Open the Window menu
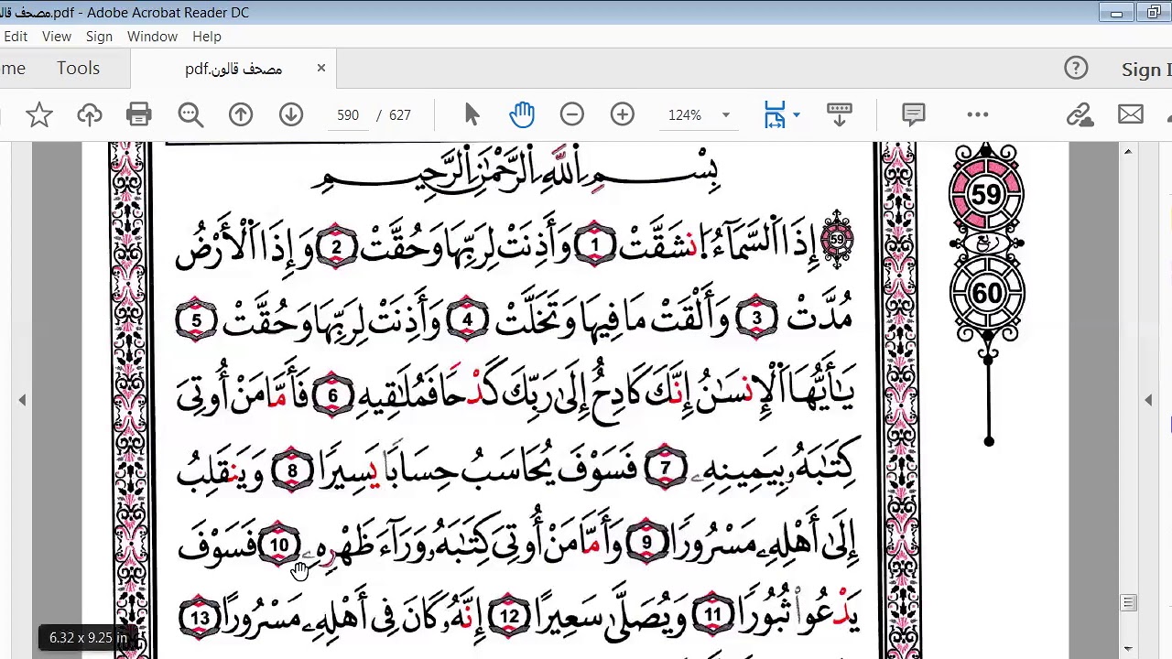Screen dimensions: 1172x659 [x=152, y=37]
